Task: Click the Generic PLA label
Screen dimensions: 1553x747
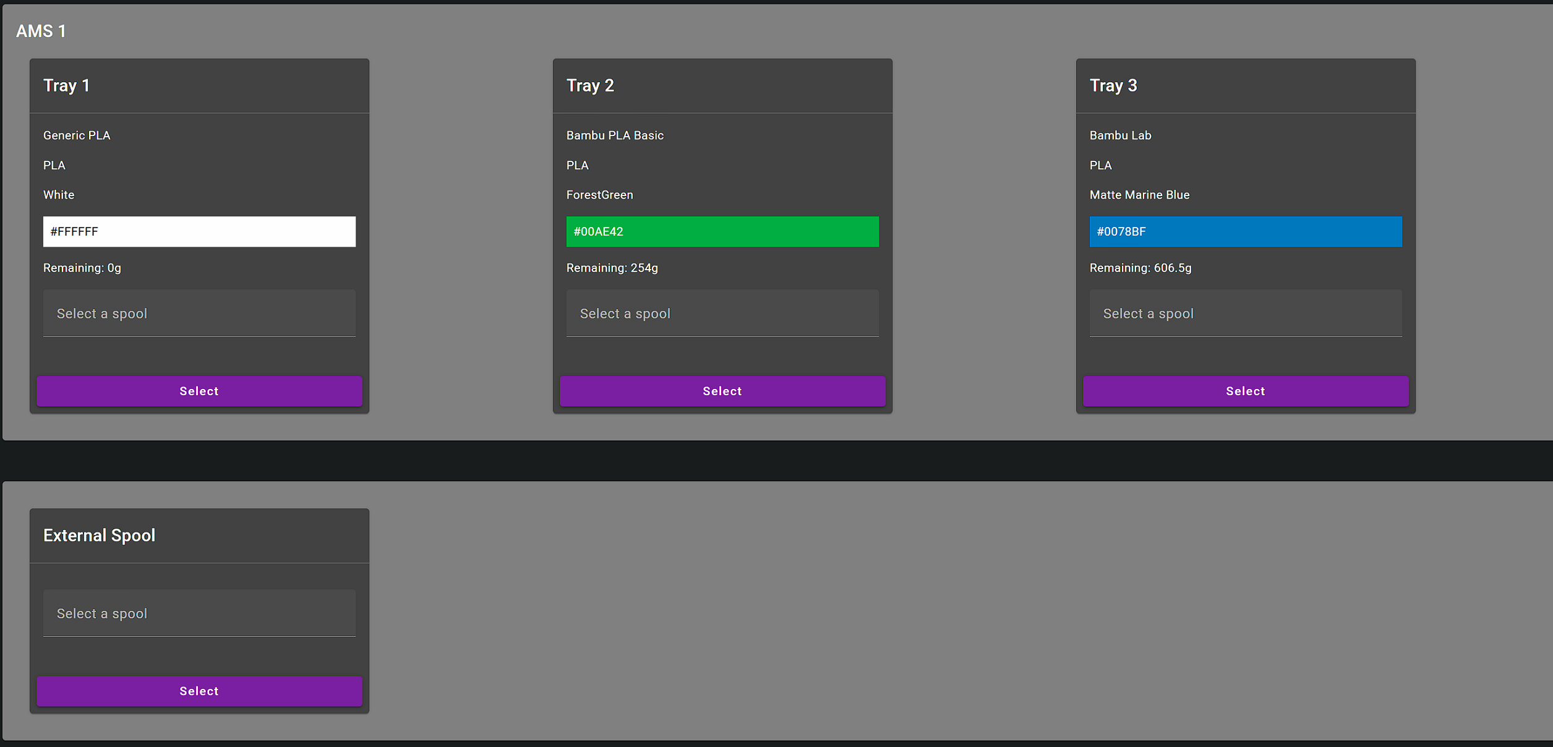Action: tap(77, 135)
